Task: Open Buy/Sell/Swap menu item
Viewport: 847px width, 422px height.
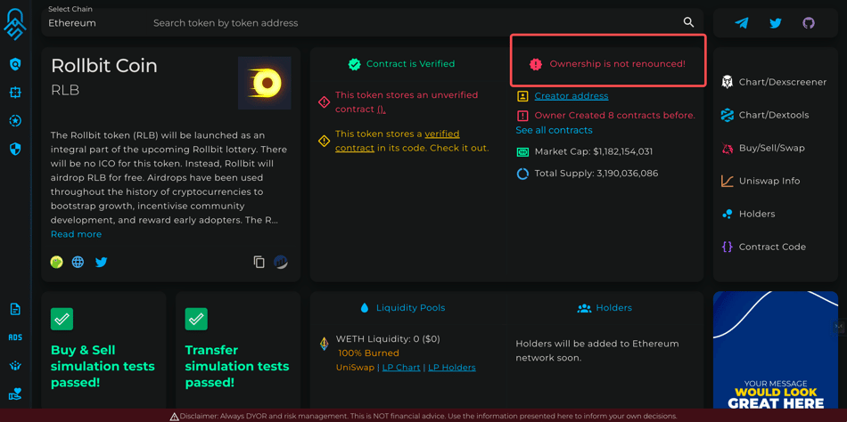Action: click(771, 148)
